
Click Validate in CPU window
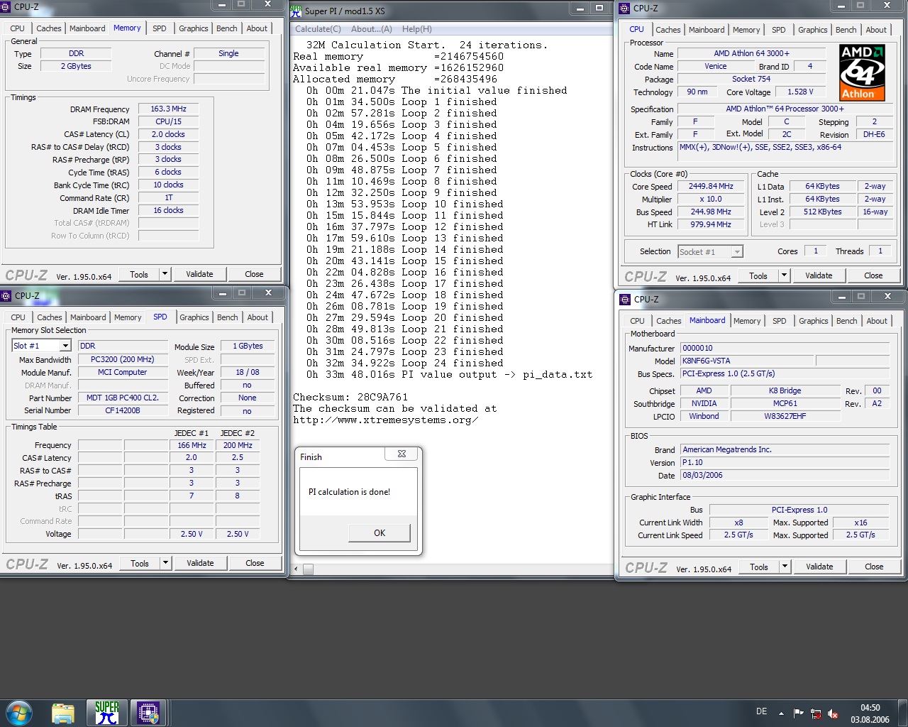coord(819,275)
